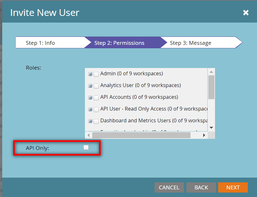Check the API Accounts role checkbox
This screenshot has width=257, height=197.
click(96, 98)
